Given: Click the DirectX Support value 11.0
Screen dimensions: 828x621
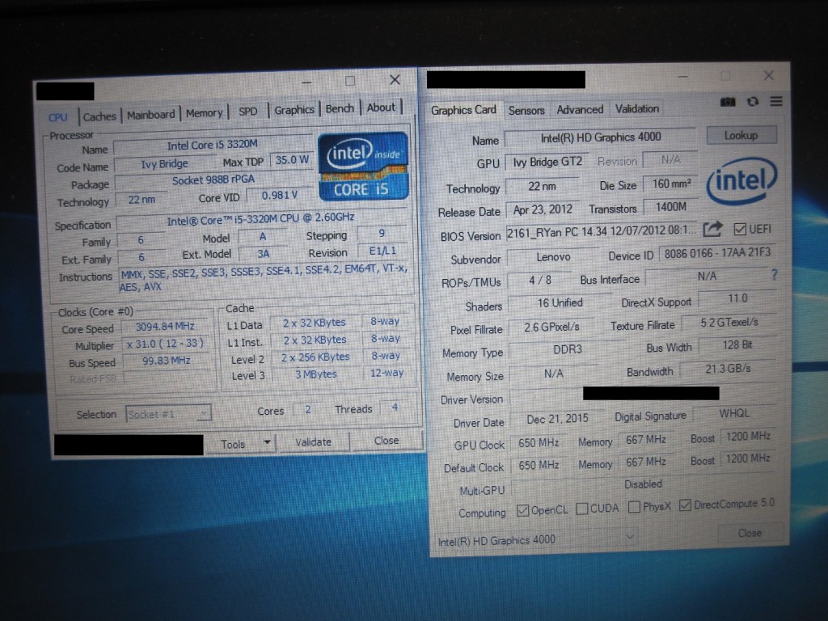Looking at the screenshot, I should pyautogui.click(x=737, y=298).
